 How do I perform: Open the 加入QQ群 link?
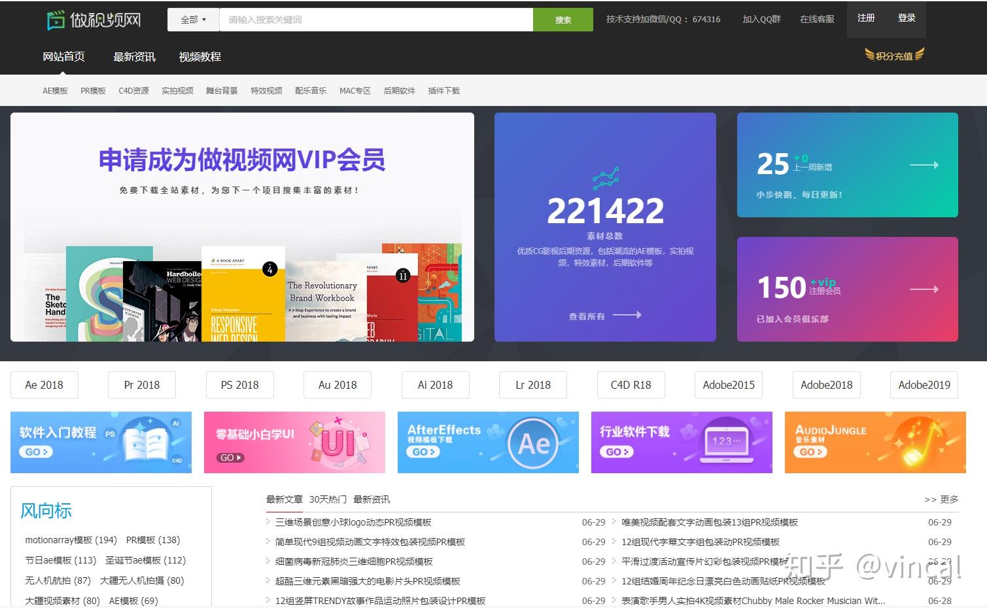pos(761,20)
